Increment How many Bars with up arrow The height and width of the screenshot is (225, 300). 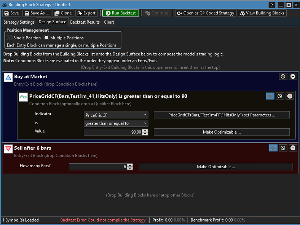tap(130, 165)
